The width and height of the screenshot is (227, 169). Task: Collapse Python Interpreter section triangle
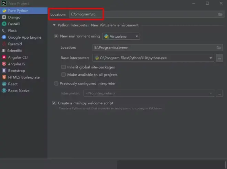coord(54,25)
